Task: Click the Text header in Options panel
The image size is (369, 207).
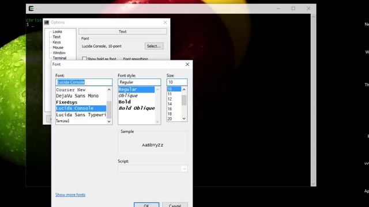Action: click(x=123, y=32)
